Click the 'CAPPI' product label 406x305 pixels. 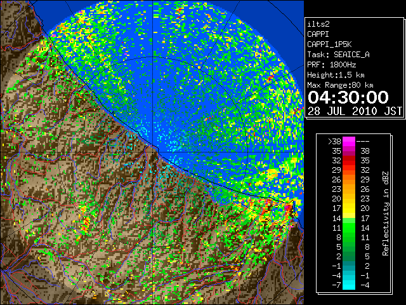point(318,34)
